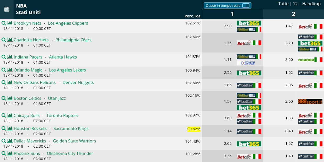The width and height of the screenshot is (324, 163).
Task: Open the stats chart icon for Boston Celtics
Action: 10,98
